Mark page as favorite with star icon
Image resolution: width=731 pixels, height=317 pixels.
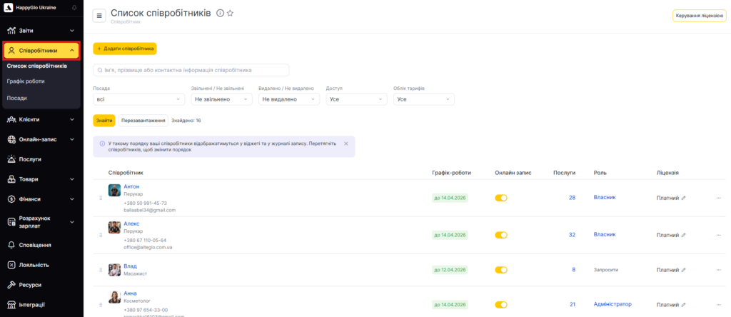pos(230,14)
